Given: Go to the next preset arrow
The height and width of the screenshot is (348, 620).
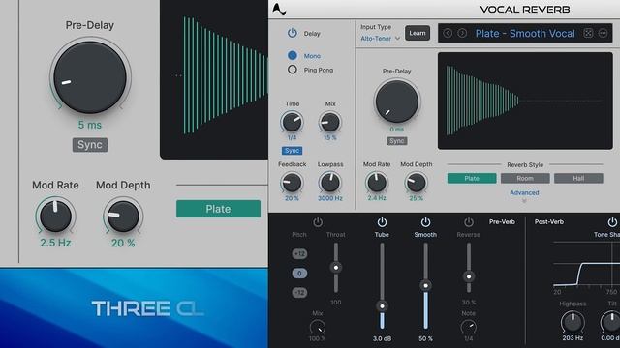Looking at the screenshot, I should 462,33.
